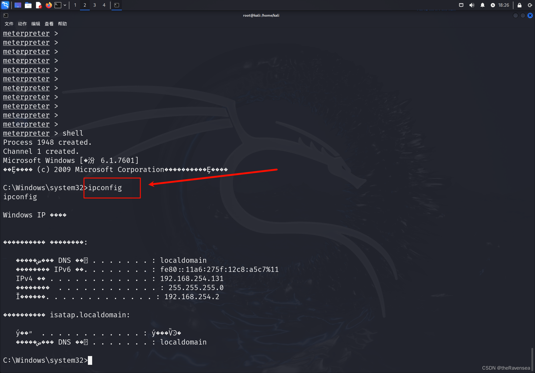Minimize the terminal window
This screenshot has width=535, height=373.
click(x=516, y=15)
